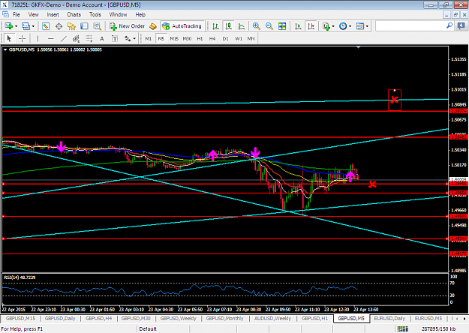
Task: Switch to GBPUSD,Daily chart tab
Action: tap(60, 319)
